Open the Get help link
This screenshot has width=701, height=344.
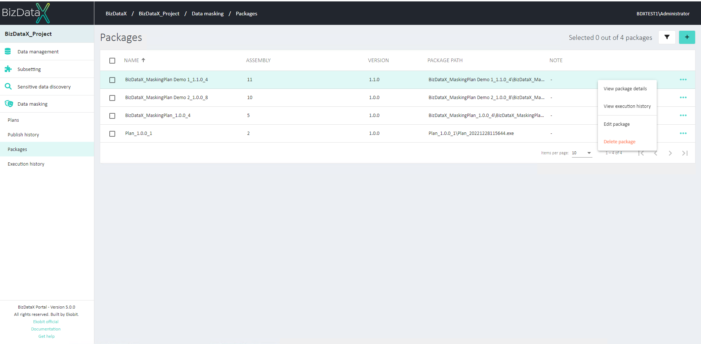click(x=46, y=336)
